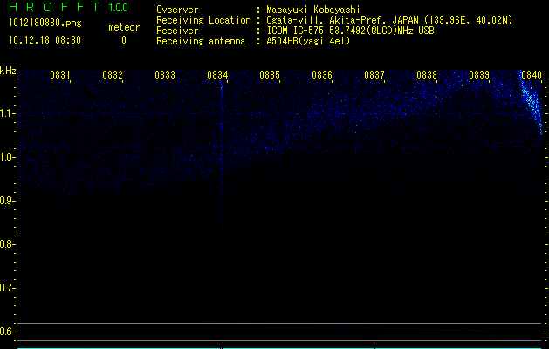Click the 0.8 kHz frequency axis label
Image resolution: width=549 pixels, height=349 pixels.
point(7,244)
